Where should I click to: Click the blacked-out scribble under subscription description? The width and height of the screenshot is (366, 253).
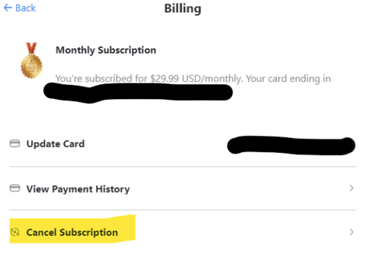138,93
